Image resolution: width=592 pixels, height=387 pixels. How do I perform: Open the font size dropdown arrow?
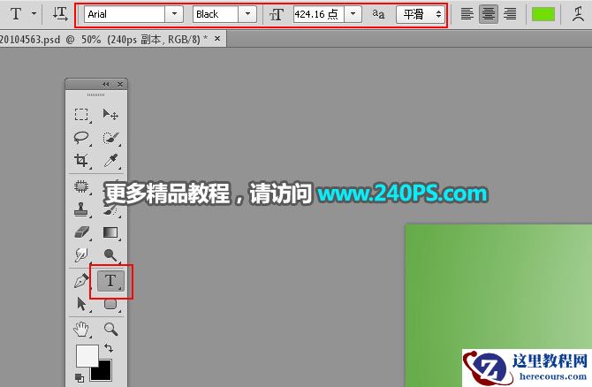coord(353,14)
